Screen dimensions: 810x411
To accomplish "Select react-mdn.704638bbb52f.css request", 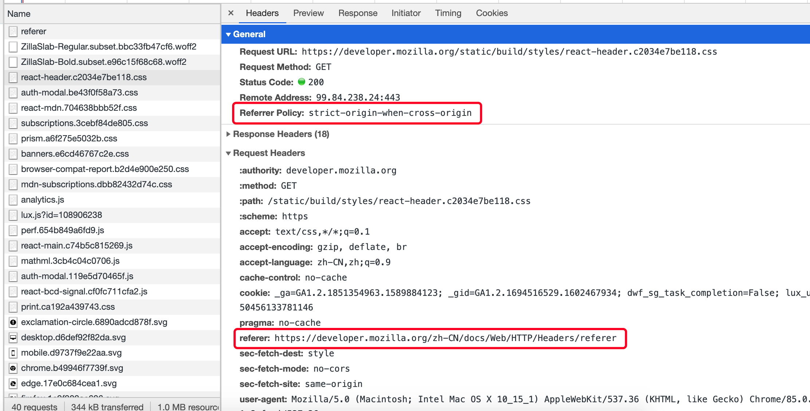I will coord(79,108).
